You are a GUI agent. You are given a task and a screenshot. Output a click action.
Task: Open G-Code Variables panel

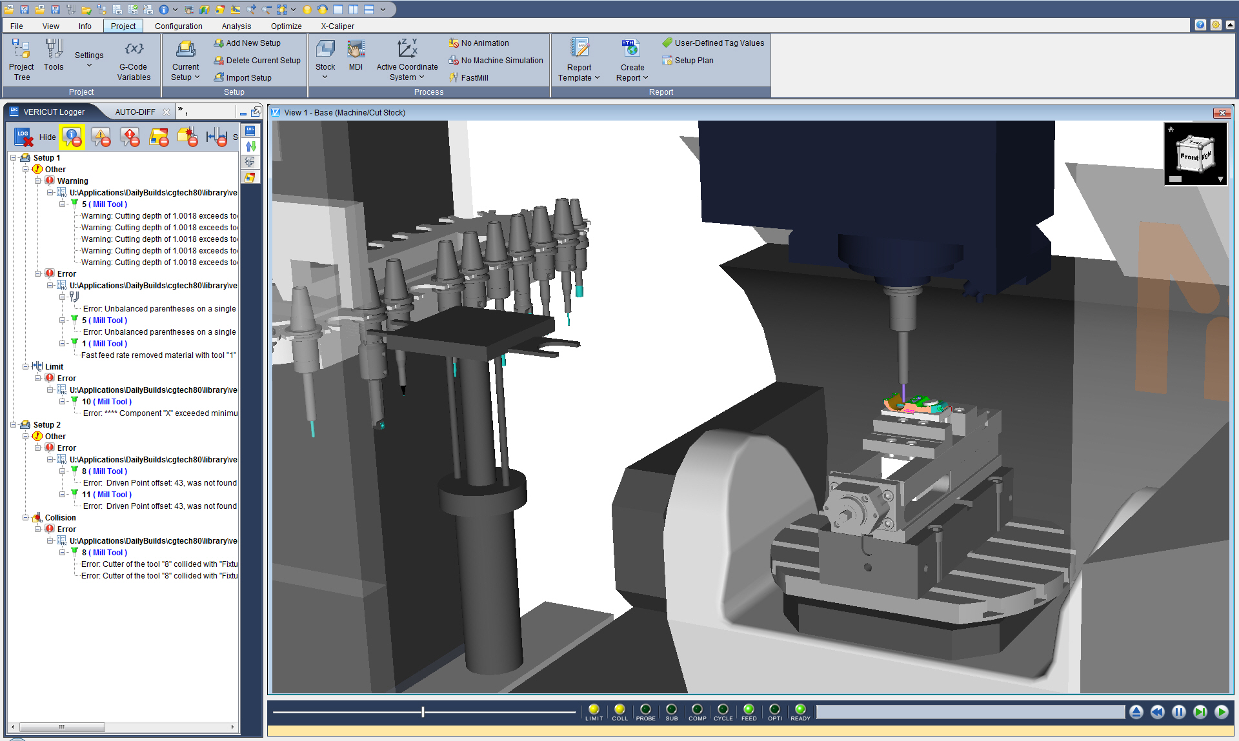click(134, 61)
